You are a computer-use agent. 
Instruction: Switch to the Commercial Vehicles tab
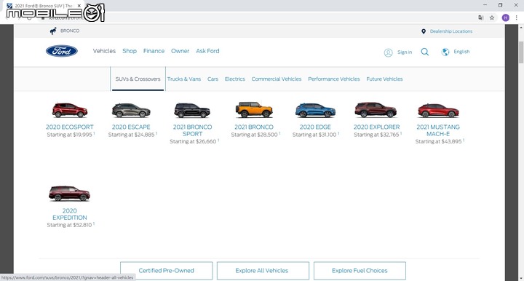[277, 79]
